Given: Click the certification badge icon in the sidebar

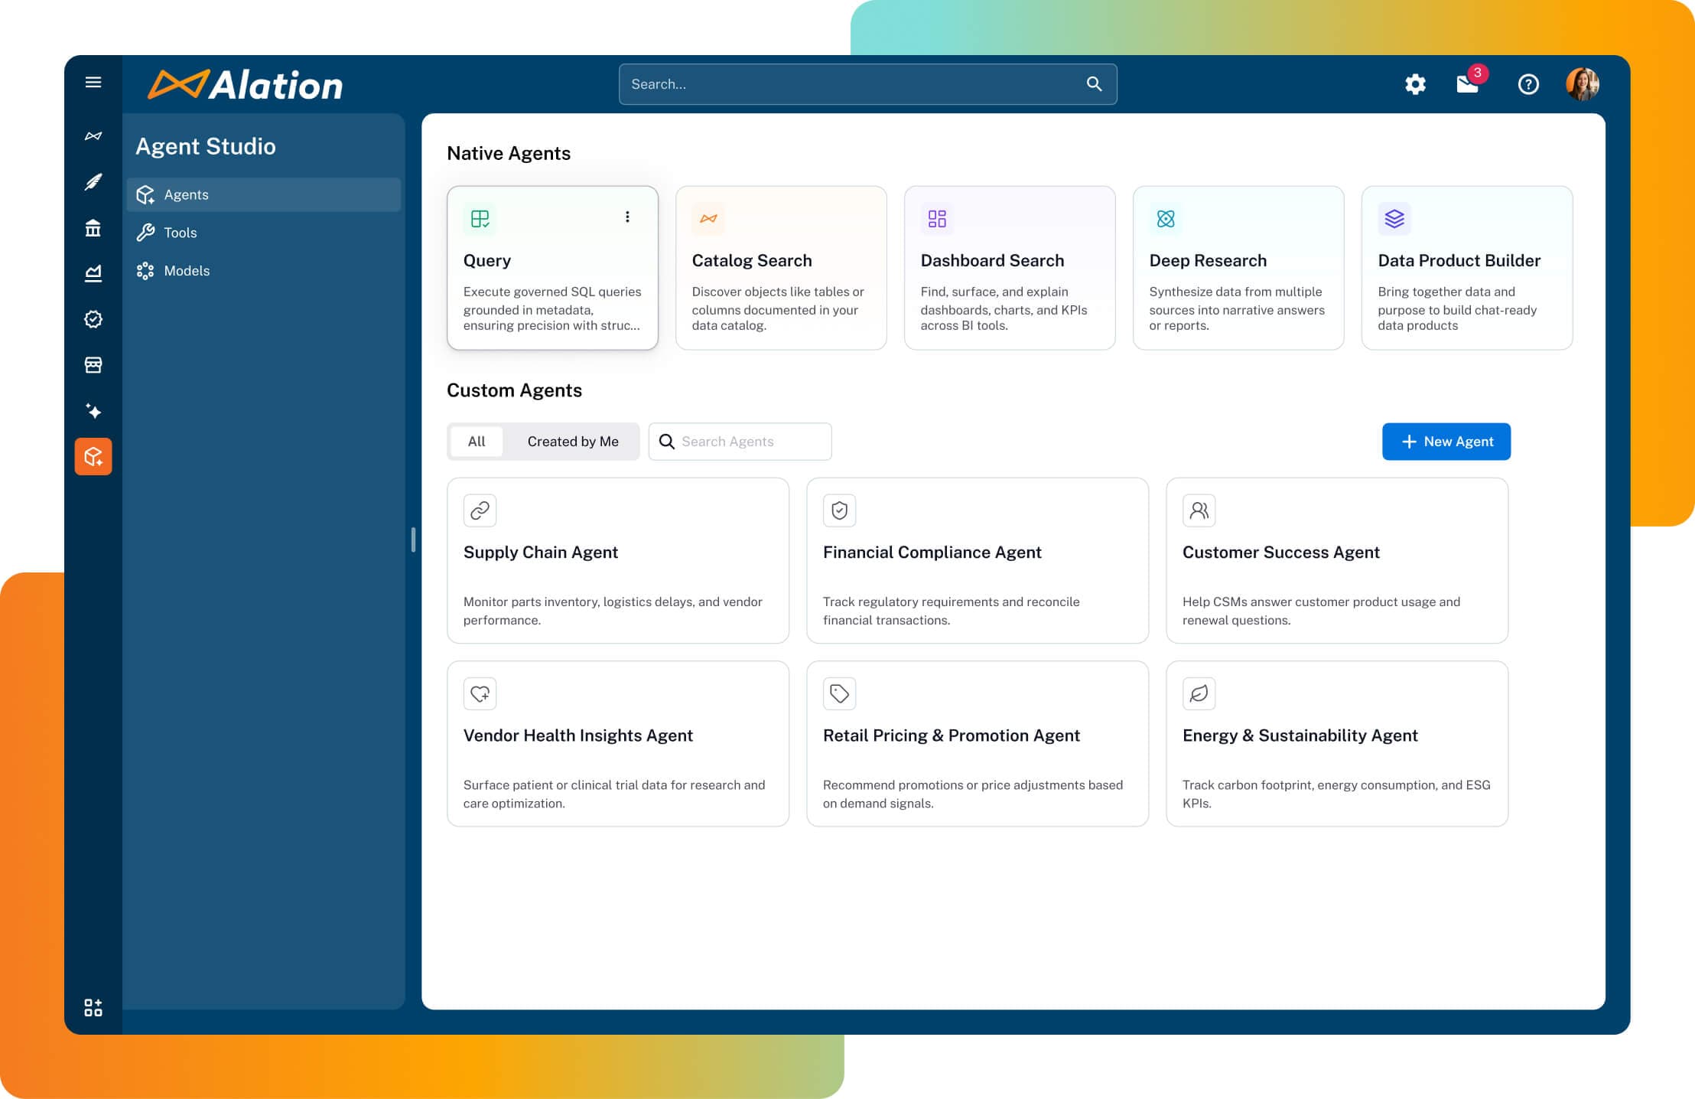Looking at the screenshot, I should 93,319.
